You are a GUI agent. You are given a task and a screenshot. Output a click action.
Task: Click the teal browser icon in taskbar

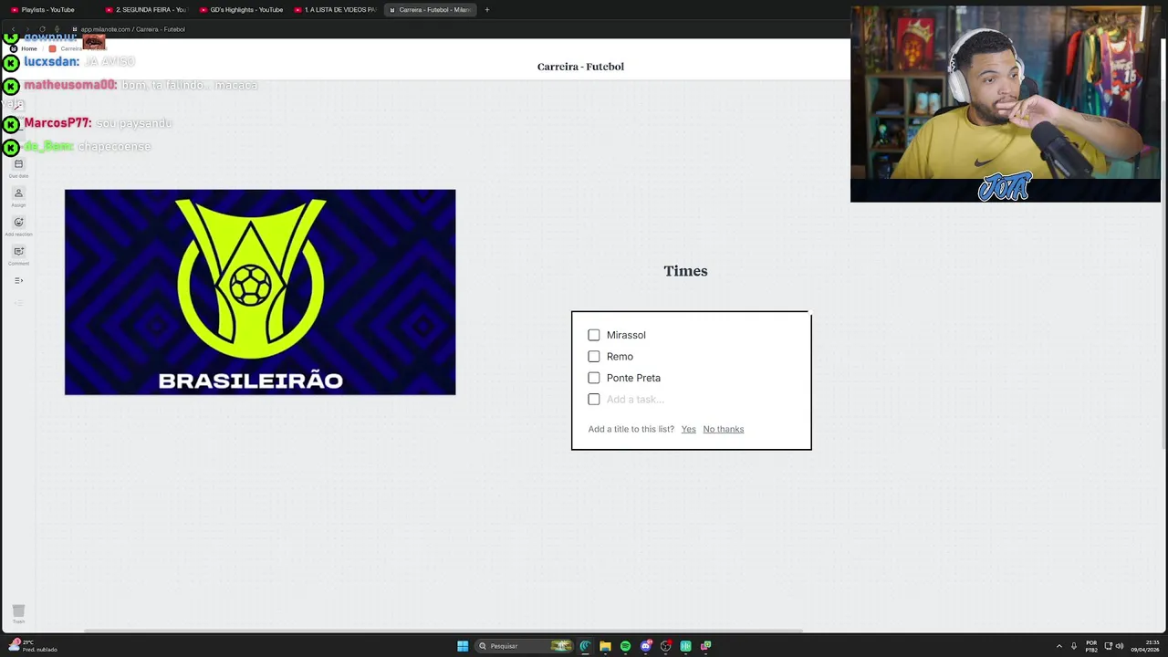(585, 646)
